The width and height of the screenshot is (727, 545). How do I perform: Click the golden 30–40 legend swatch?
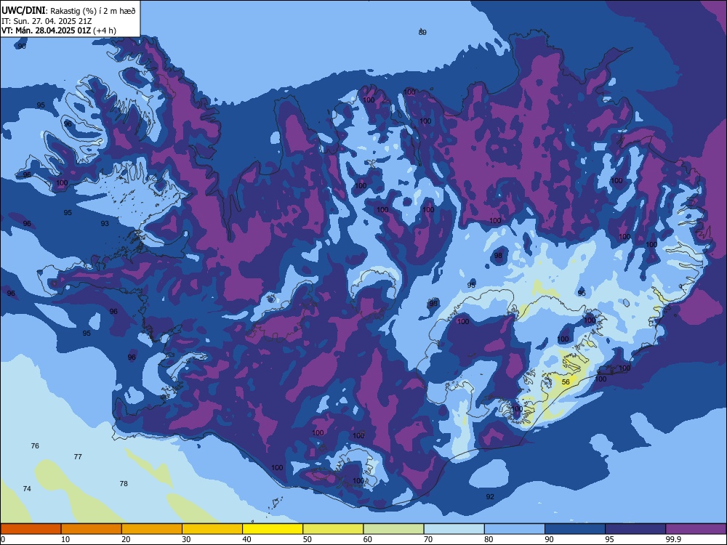point(212,529)
